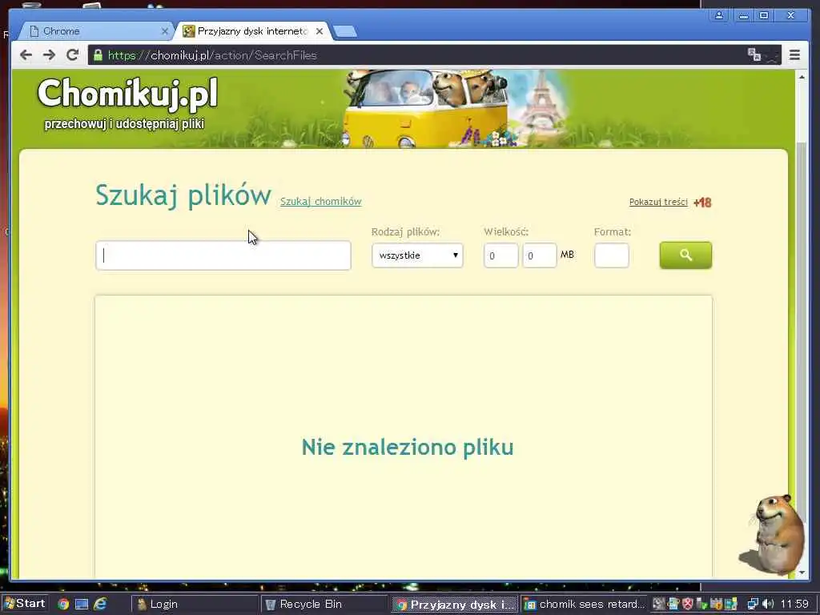Click the Szukaj plików heading
This screenshot has height=615, width=820.
183,195
